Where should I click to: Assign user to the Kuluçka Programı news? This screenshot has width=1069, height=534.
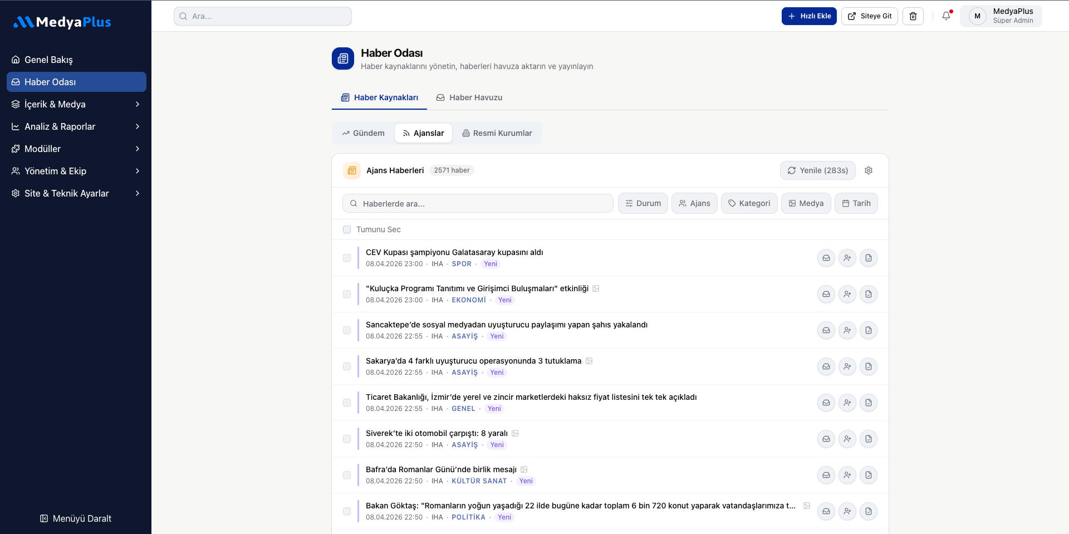click(847, 294)
